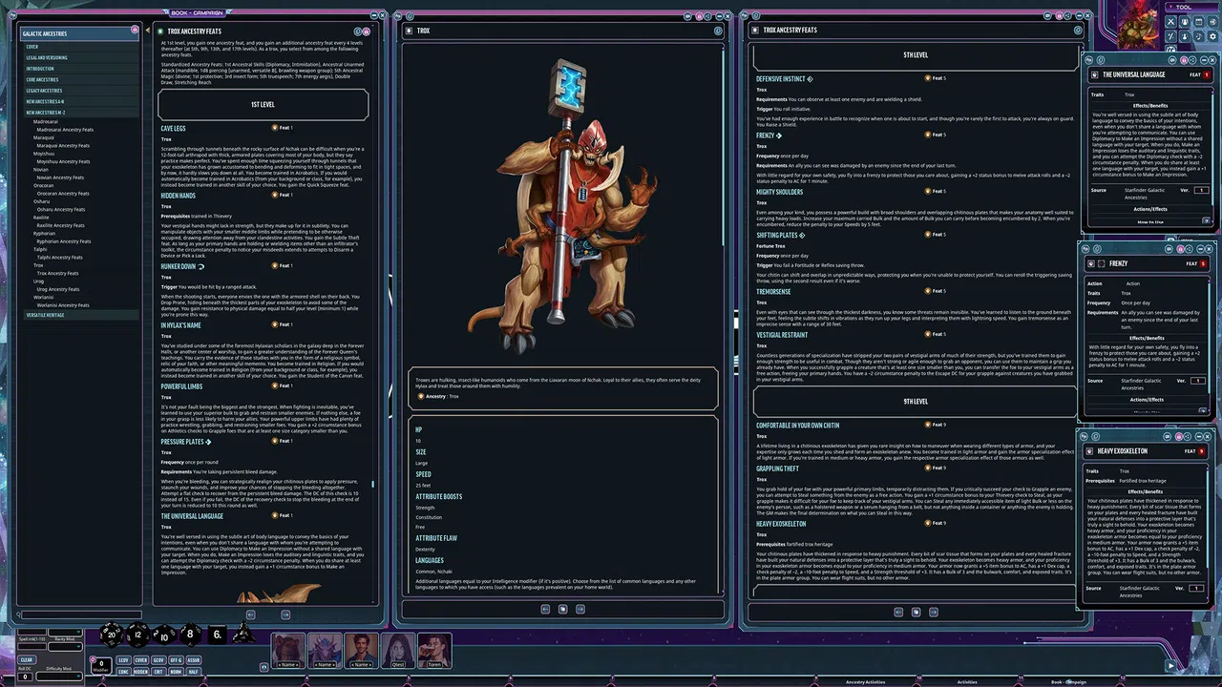Go to previous page in Trox window
1222x687 pixels.
tap(545, 609)
